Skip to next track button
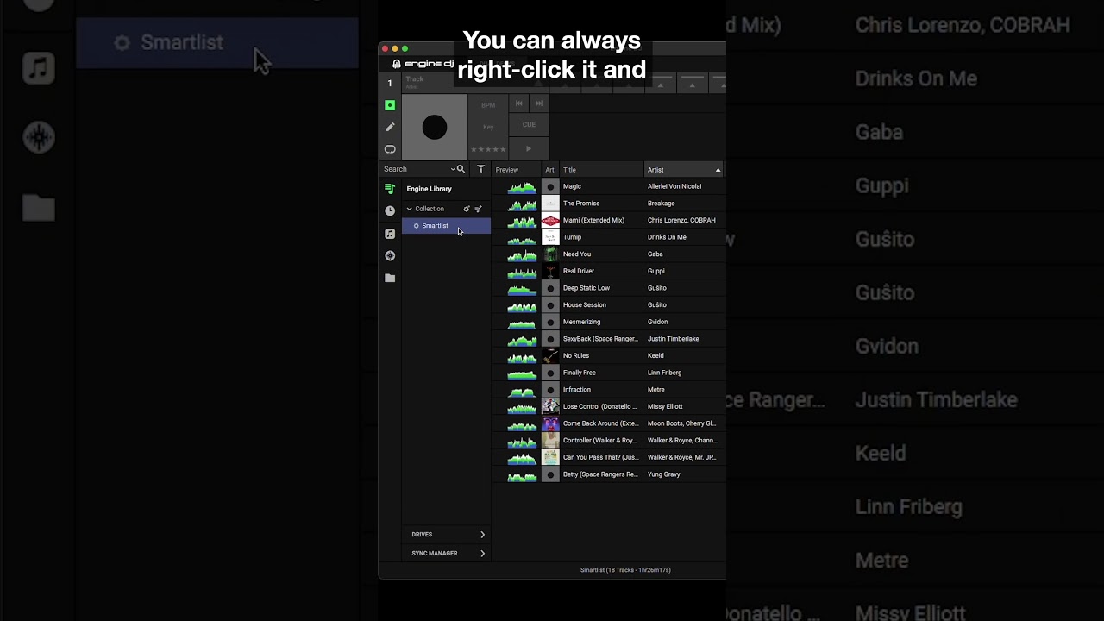This screenshot has width=1104, height=621. point(539,103)
